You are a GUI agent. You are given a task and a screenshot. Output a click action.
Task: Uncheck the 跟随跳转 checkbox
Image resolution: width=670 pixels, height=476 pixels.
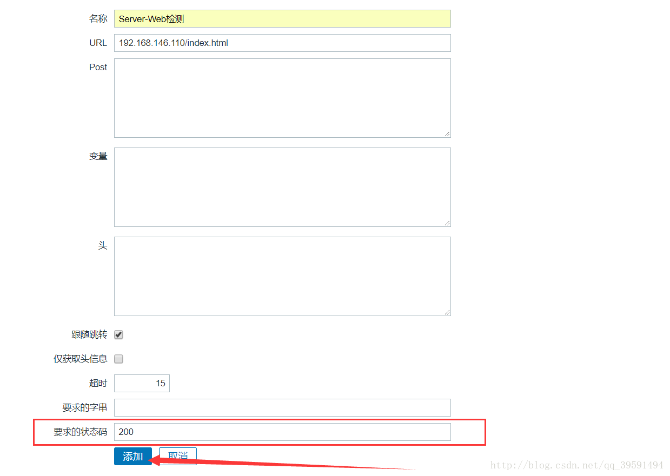tap(119, 335)
